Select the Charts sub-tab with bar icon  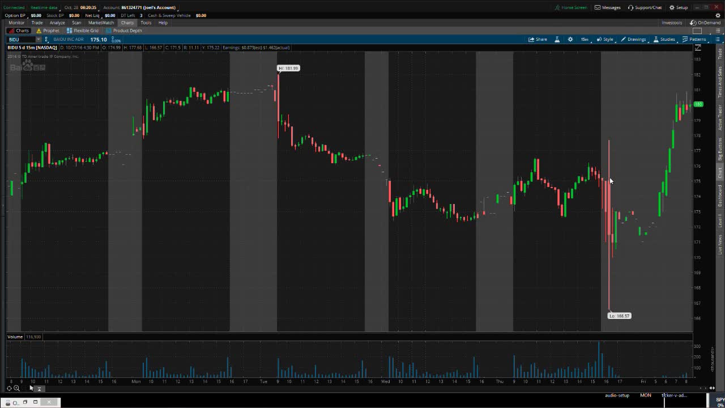pyautogui.click(x=19, y=31)
